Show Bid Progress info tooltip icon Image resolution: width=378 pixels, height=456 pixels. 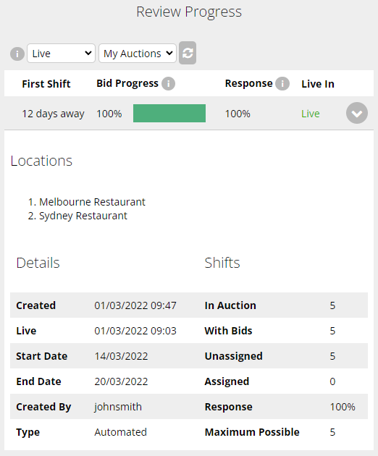(x=169, y=84)
